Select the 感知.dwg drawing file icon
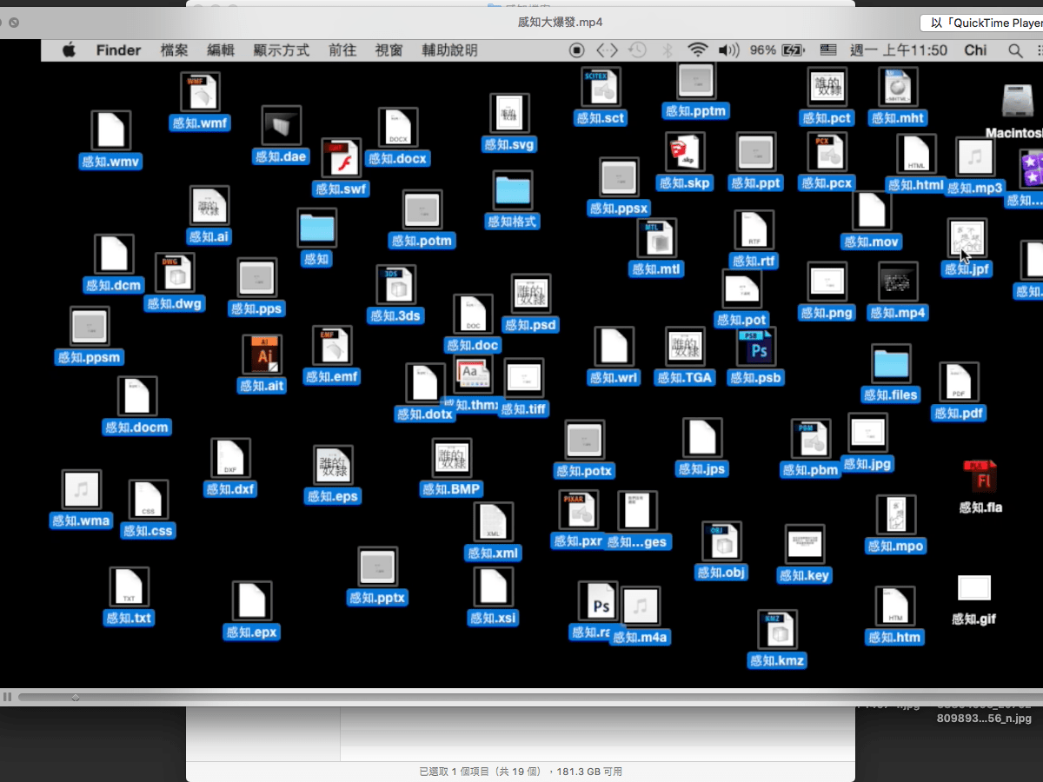The width and height of the screenshot is (1043, 782). [x=175, y=274]
